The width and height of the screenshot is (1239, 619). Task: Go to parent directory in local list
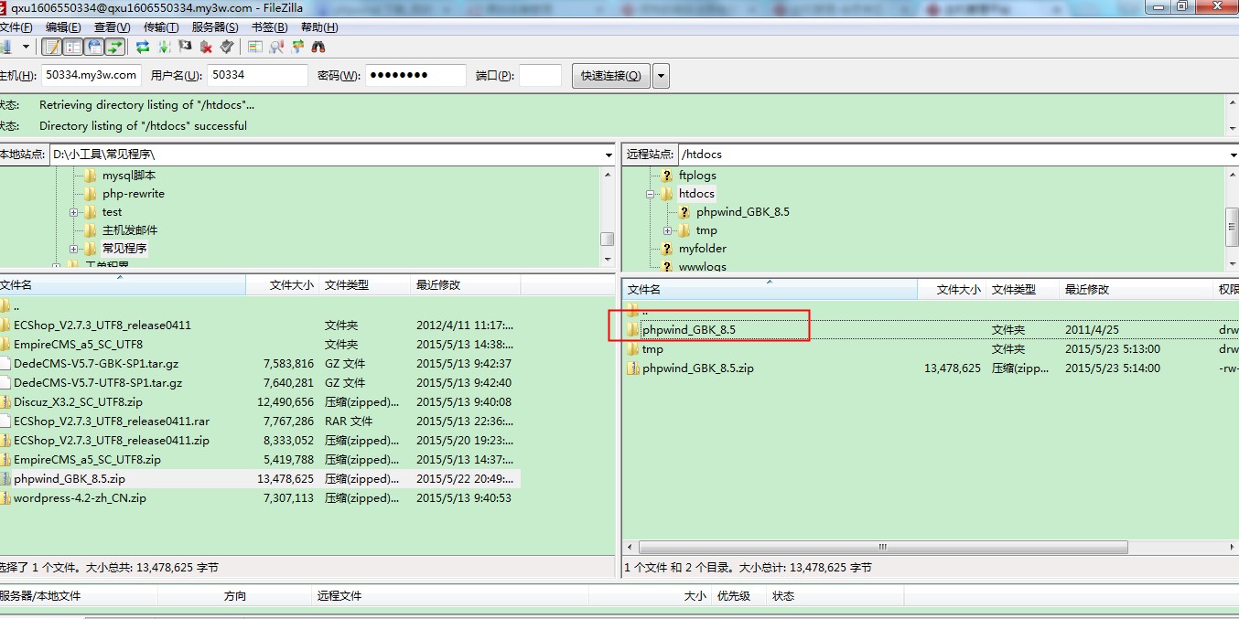[16, 306]
